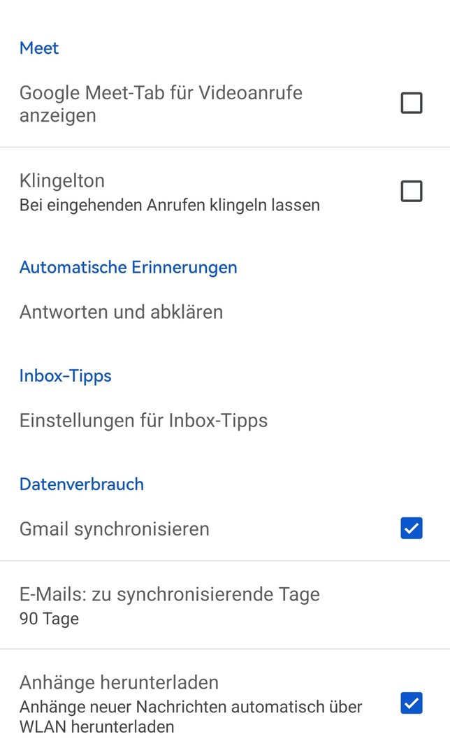Image resolution: width=450 pixels, height=755 pixels.
Task: Tap the Gmail synchronisieren label
Action: [114, 528]
